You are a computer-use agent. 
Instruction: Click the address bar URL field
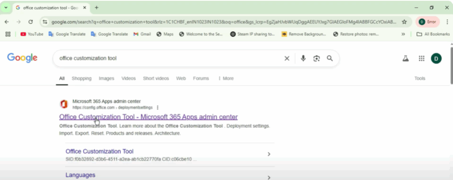[224, 22]
